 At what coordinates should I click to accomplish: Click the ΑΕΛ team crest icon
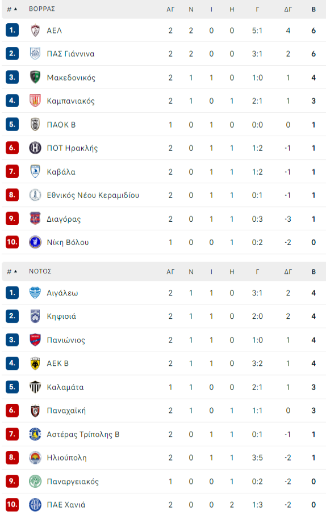35,30
